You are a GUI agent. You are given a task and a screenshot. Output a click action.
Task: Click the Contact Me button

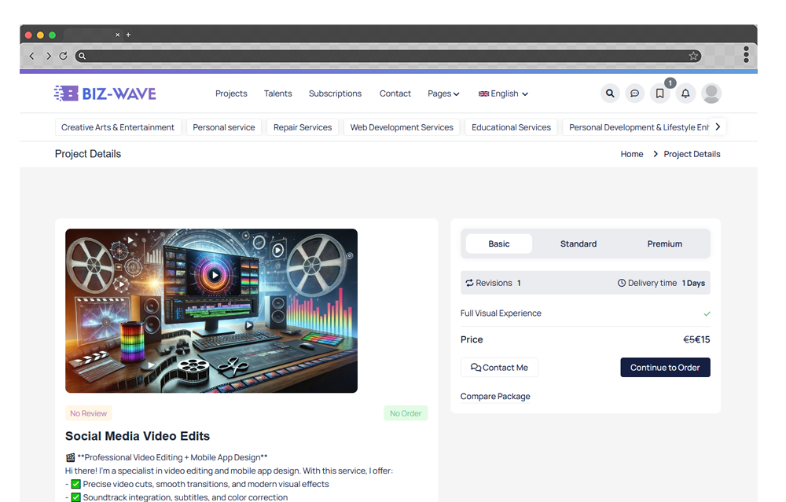[x=499, y=368]
